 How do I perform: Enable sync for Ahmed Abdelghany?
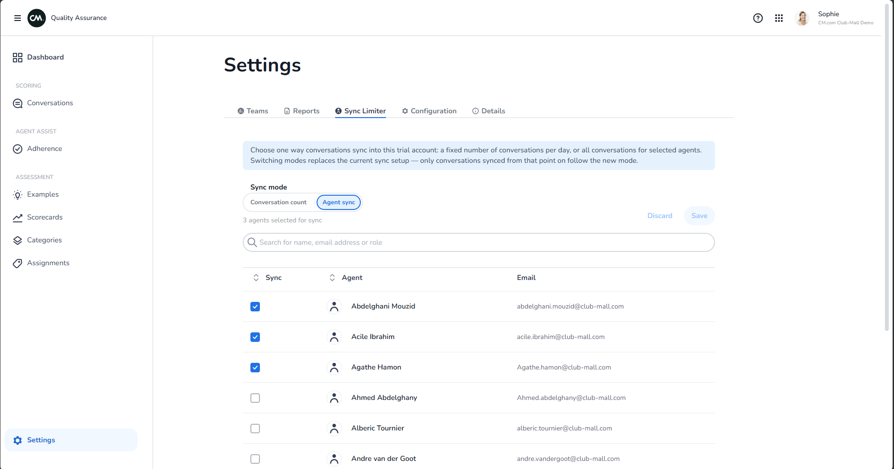(x=255, y=398)
